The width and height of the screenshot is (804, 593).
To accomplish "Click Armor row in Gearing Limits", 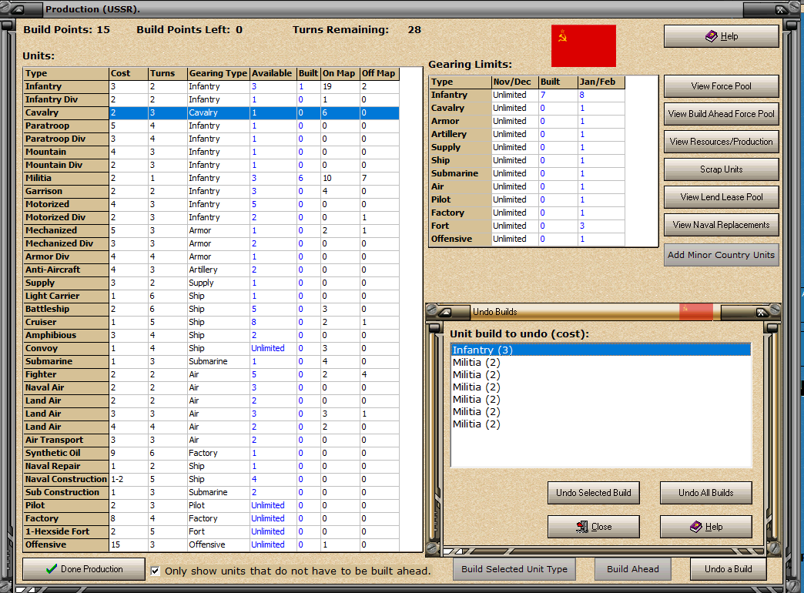I will pyautogui.click(x=527, y=121).
